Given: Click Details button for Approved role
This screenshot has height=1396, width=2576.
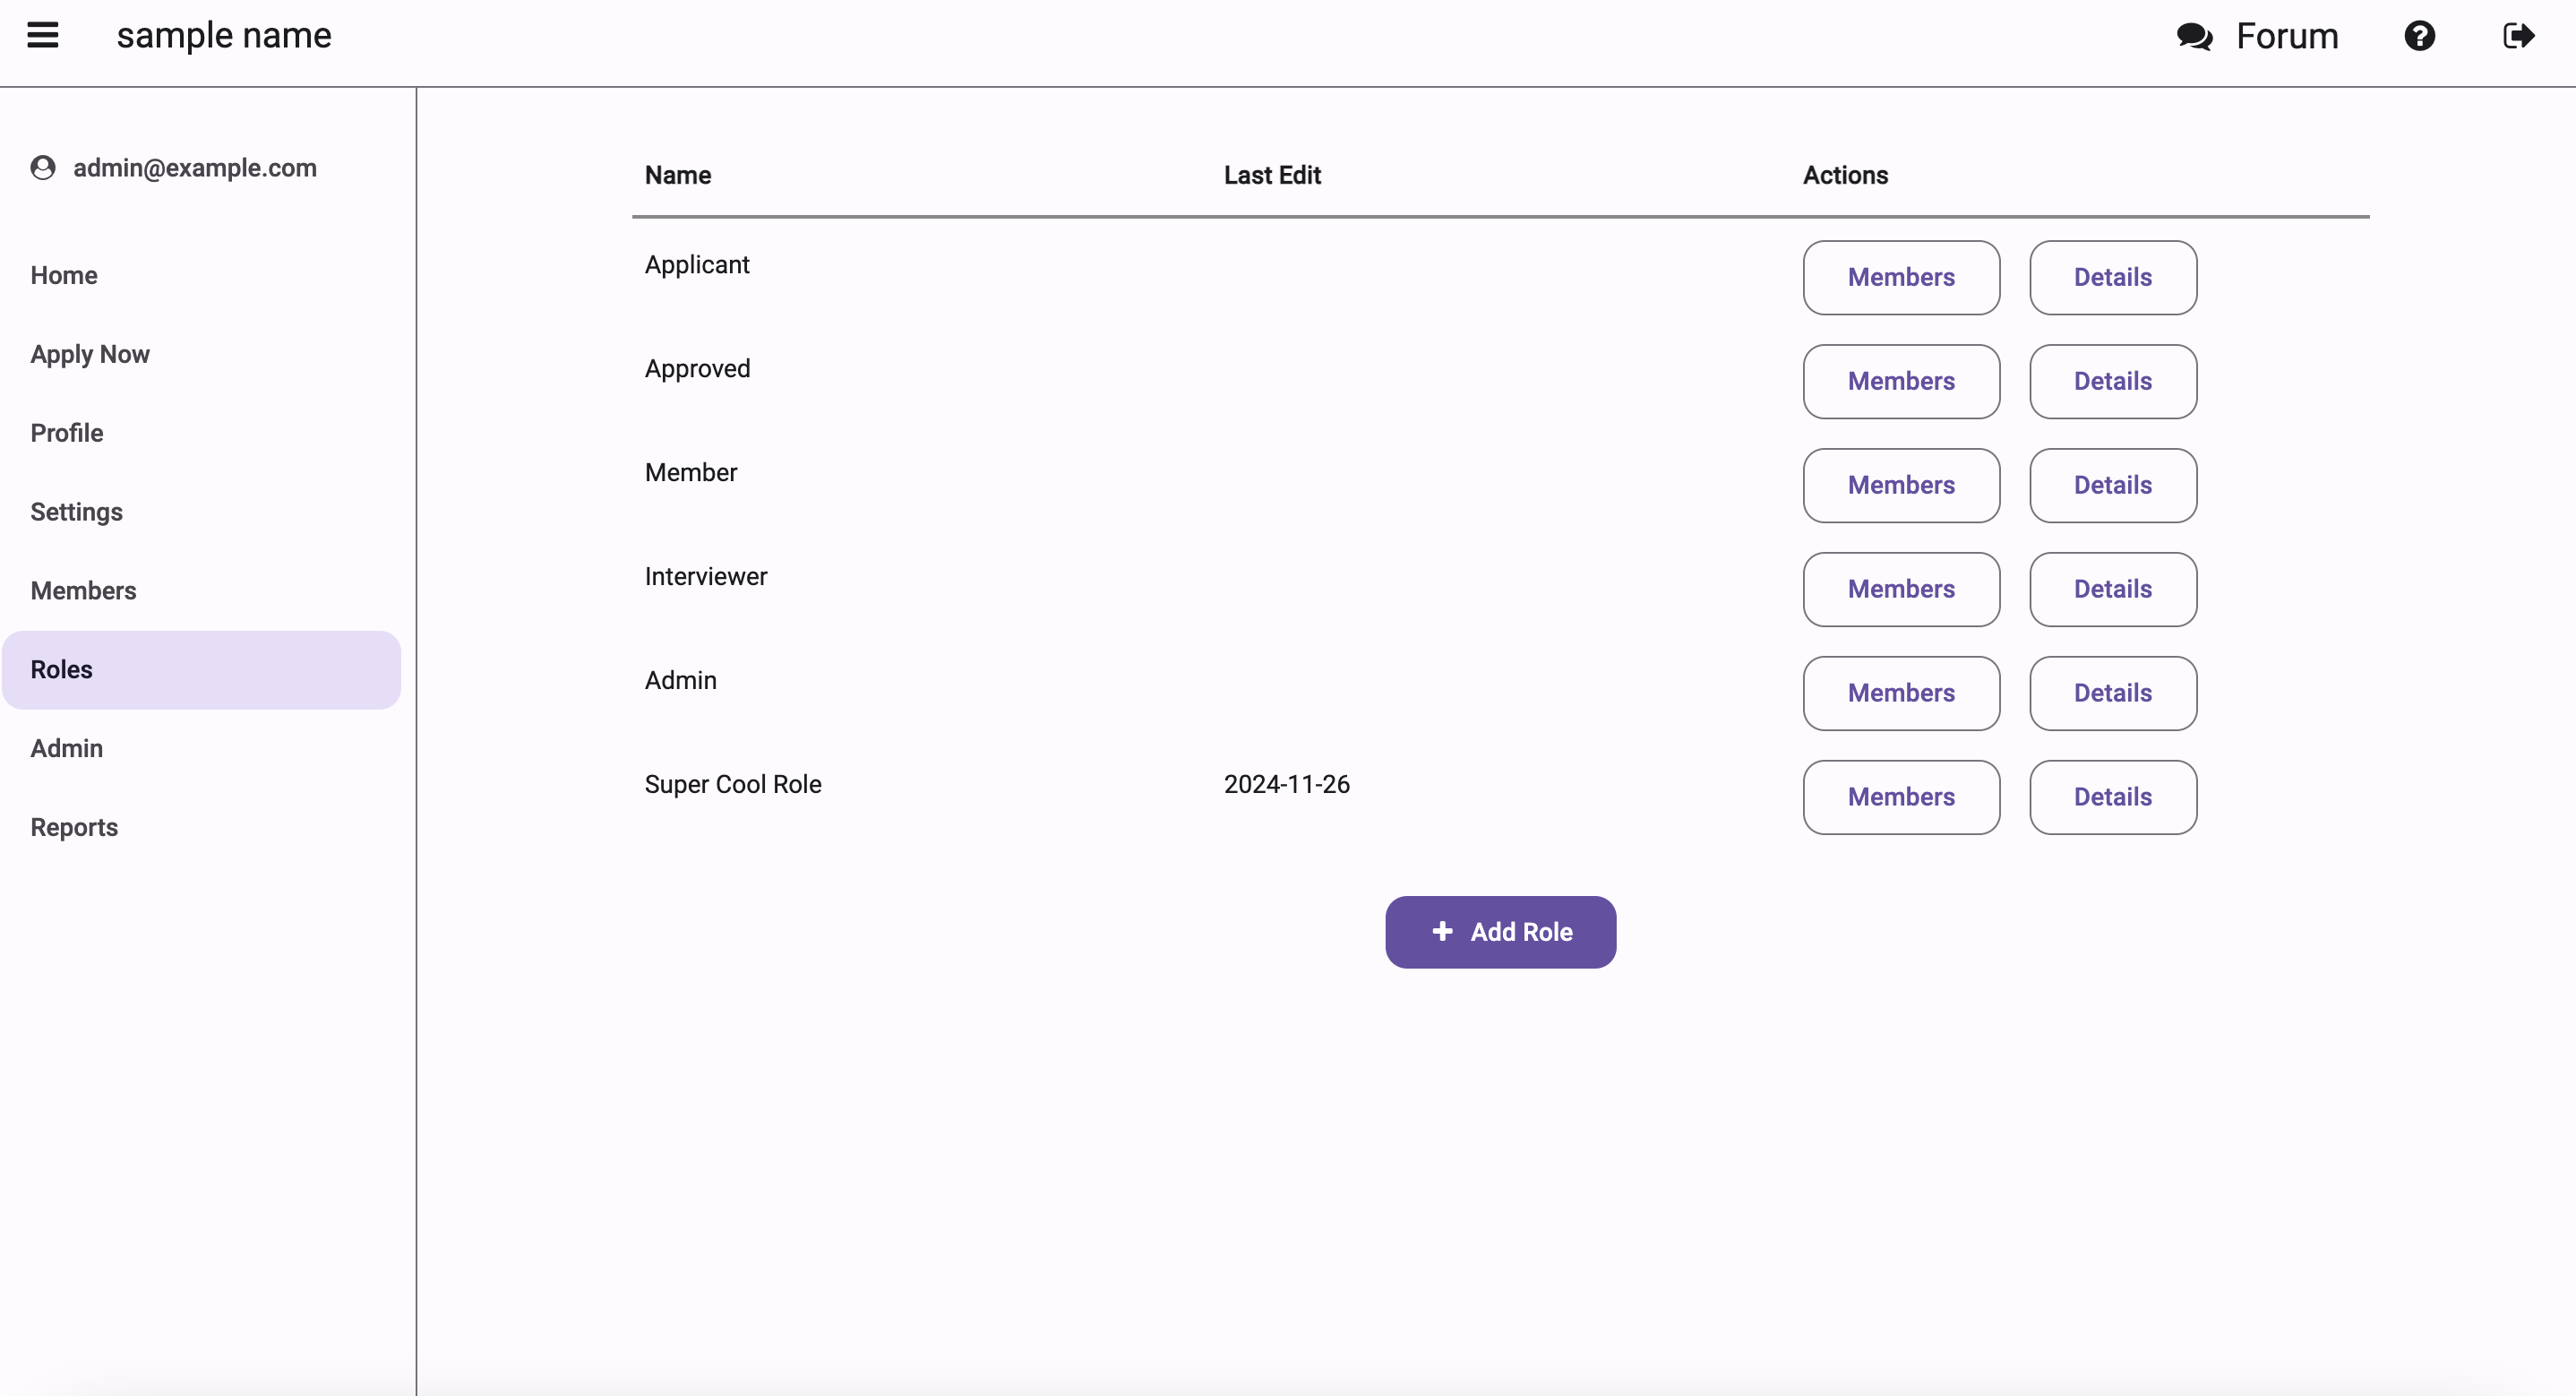Looking at the screenshot, I should [x=2112, y=380].
